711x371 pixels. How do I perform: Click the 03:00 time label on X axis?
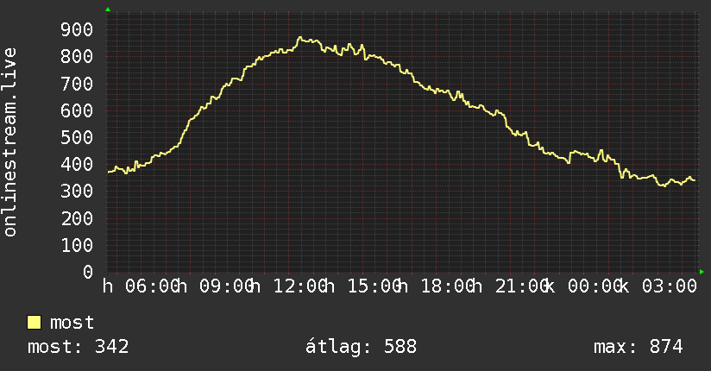[x=670, y=286]
